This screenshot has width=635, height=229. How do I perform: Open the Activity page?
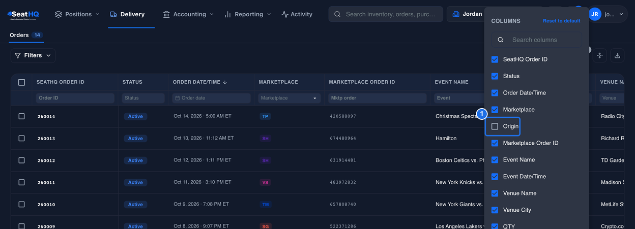click(297, 14)
